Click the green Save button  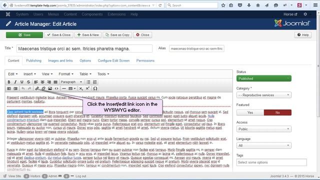tap(24, 35)
